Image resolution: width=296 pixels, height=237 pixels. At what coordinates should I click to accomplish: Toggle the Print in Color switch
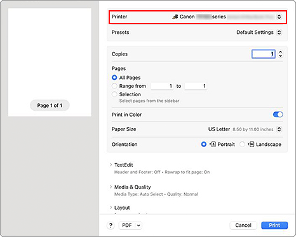pos(278,115)
